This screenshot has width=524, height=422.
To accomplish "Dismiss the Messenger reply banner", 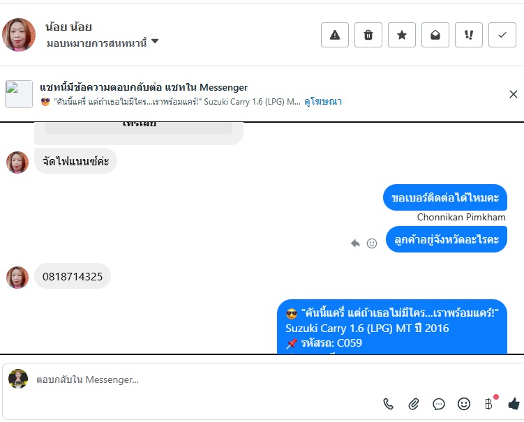I will tap(514, 94).
